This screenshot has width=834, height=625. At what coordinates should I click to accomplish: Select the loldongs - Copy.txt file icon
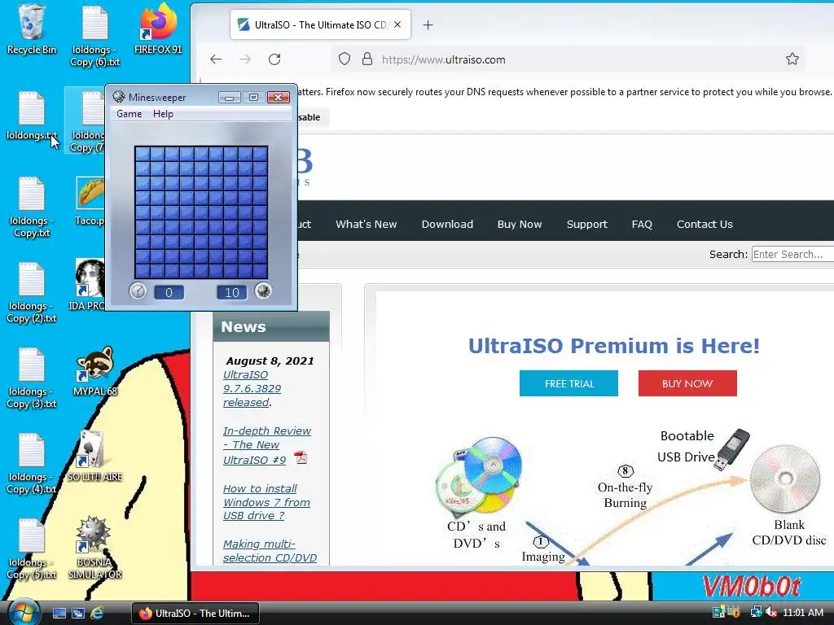(x=32, y=207)
